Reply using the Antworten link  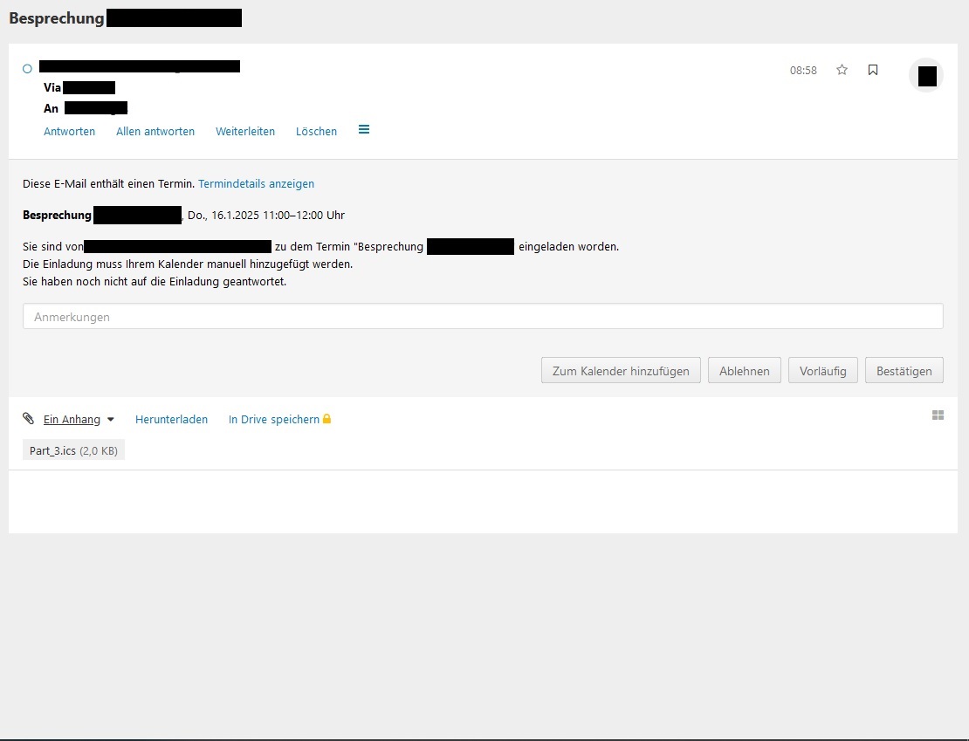69,132
